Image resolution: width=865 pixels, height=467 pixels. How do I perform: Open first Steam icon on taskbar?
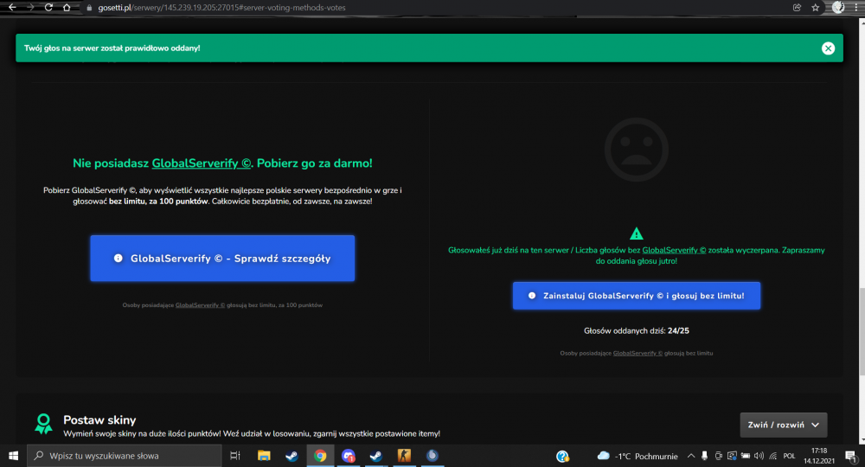(x=292, y=456)
